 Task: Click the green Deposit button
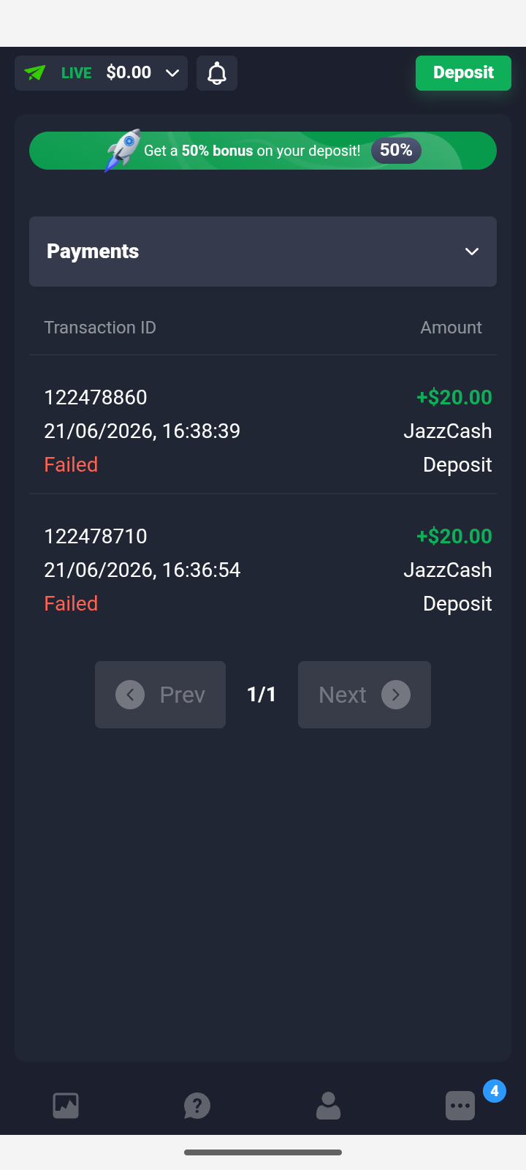click(x=463, y=73)
